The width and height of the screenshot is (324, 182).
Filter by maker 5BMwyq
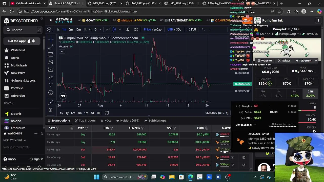[233, 165]
